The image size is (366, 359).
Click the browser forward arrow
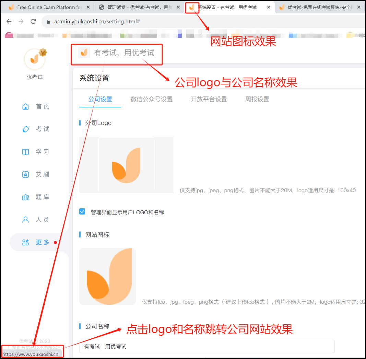tap(21, 22)
